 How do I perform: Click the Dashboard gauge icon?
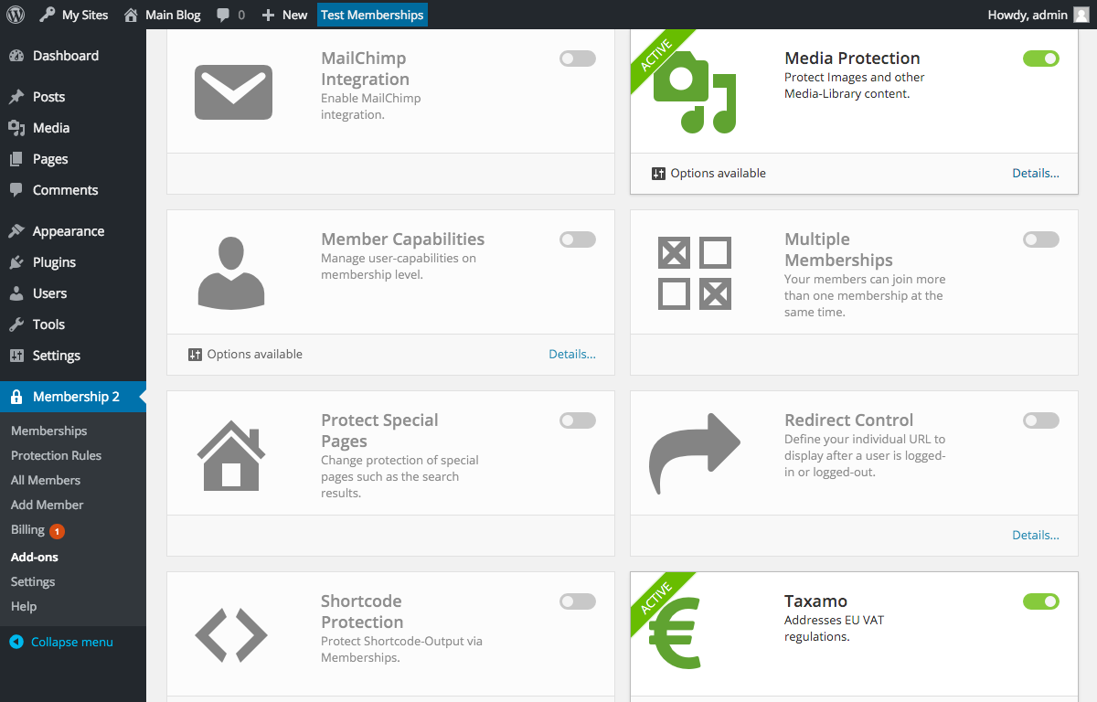coord(16,56)
